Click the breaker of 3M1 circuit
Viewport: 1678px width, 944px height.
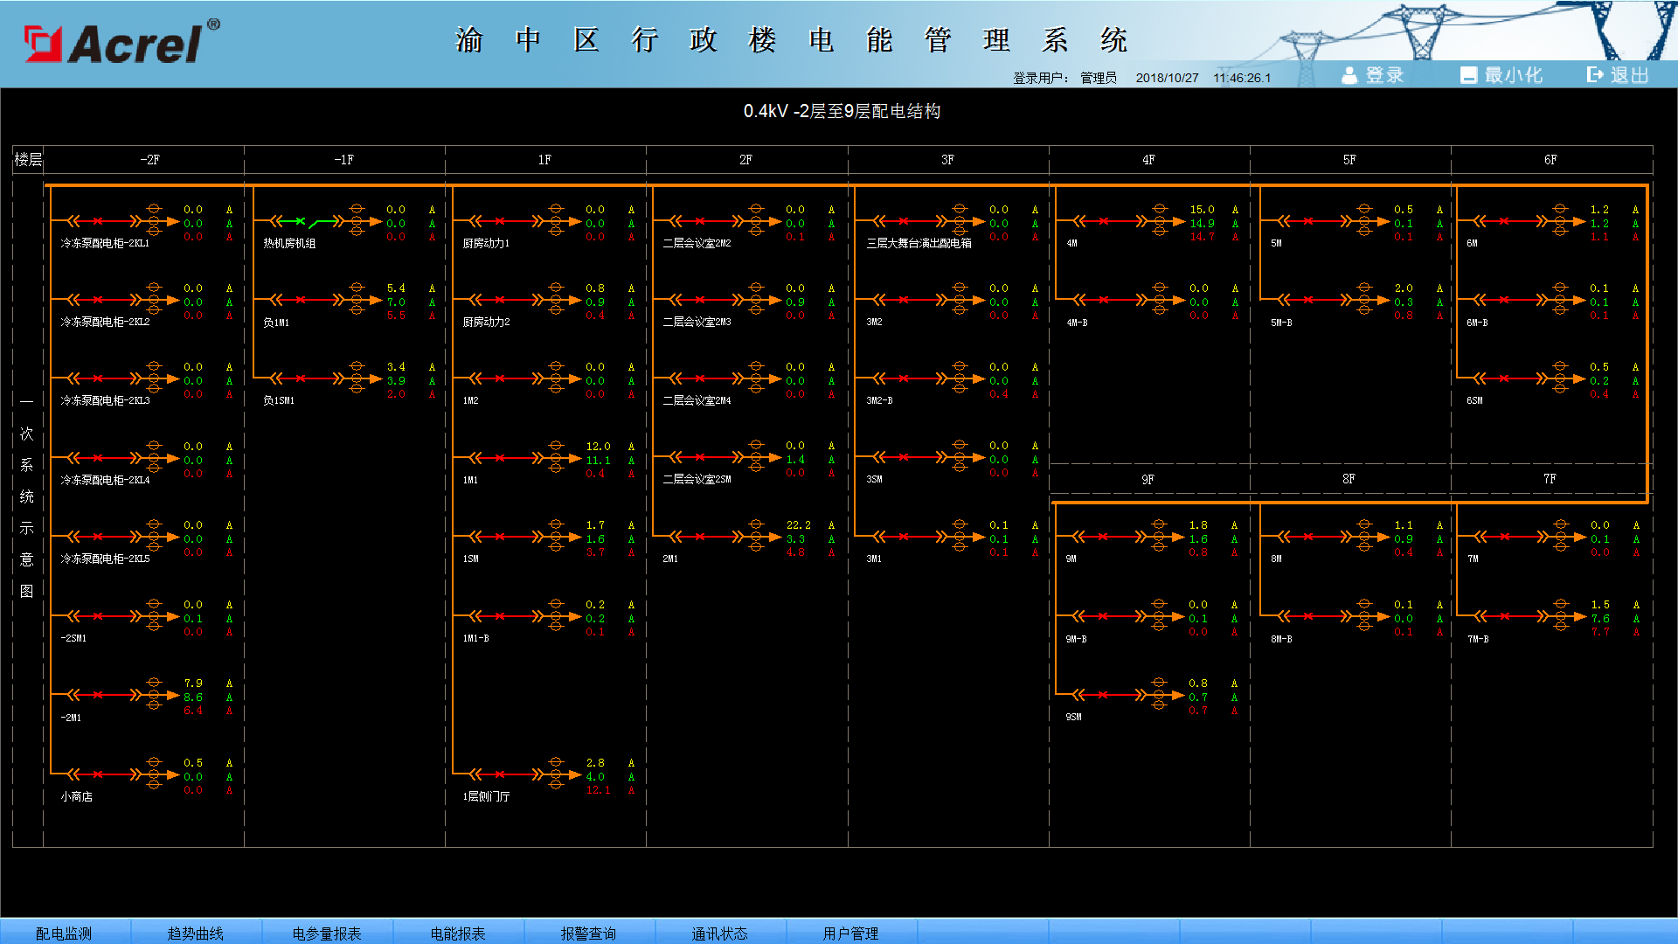904,537
